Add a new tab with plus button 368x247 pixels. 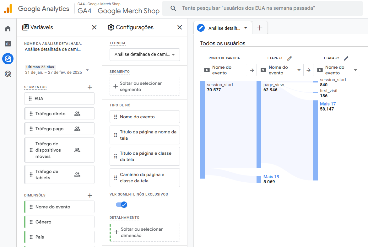click(260, 28)
